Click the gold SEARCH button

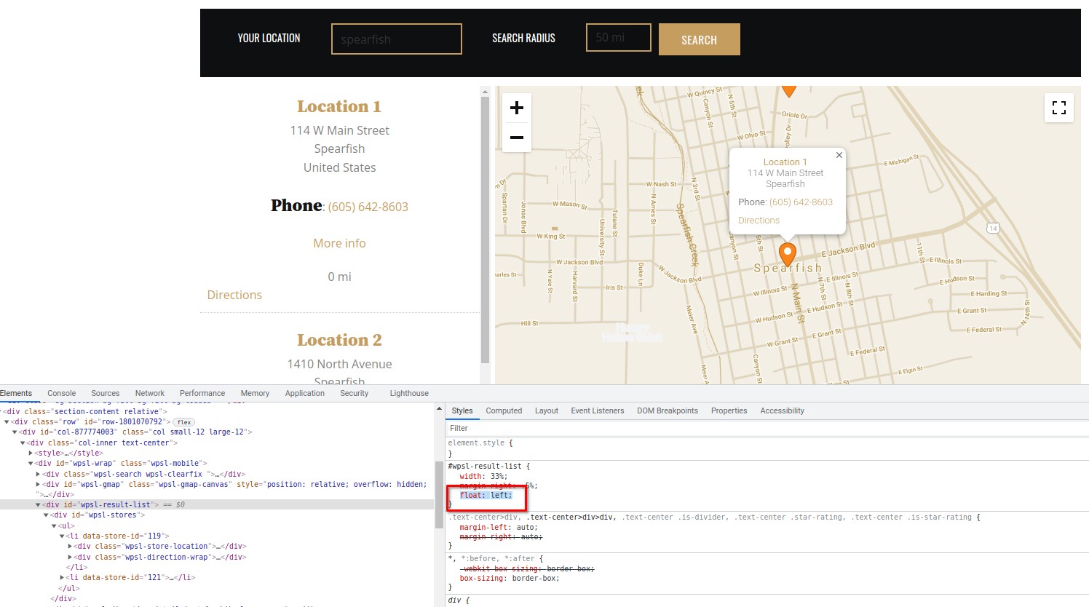coord(700,39)
